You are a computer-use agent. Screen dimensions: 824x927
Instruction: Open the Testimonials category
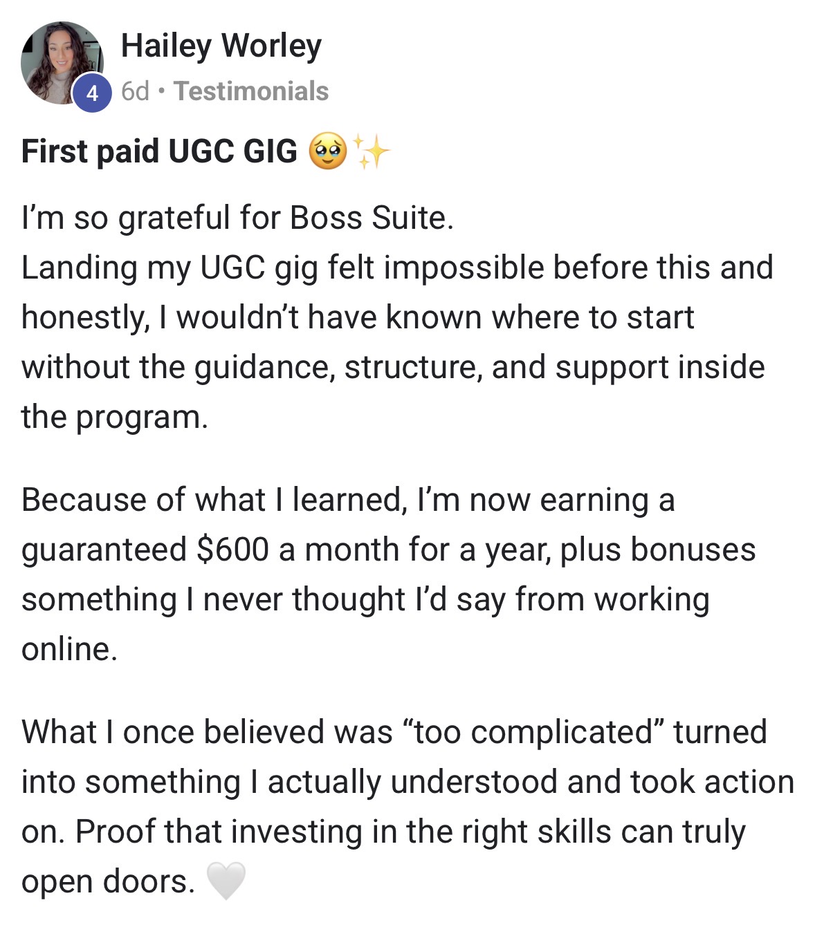(251, 91)
